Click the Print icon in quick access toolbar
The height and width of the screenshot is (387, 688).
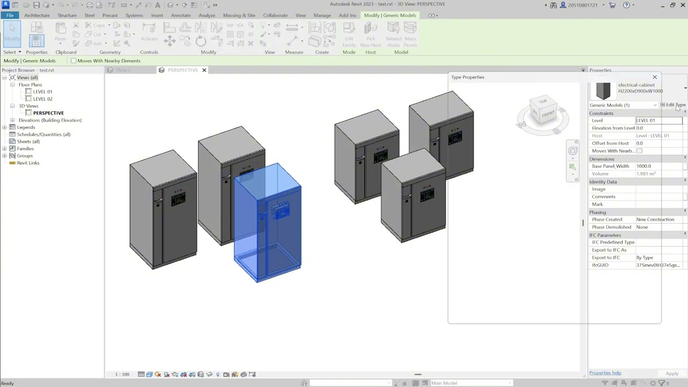click(89, 5)
